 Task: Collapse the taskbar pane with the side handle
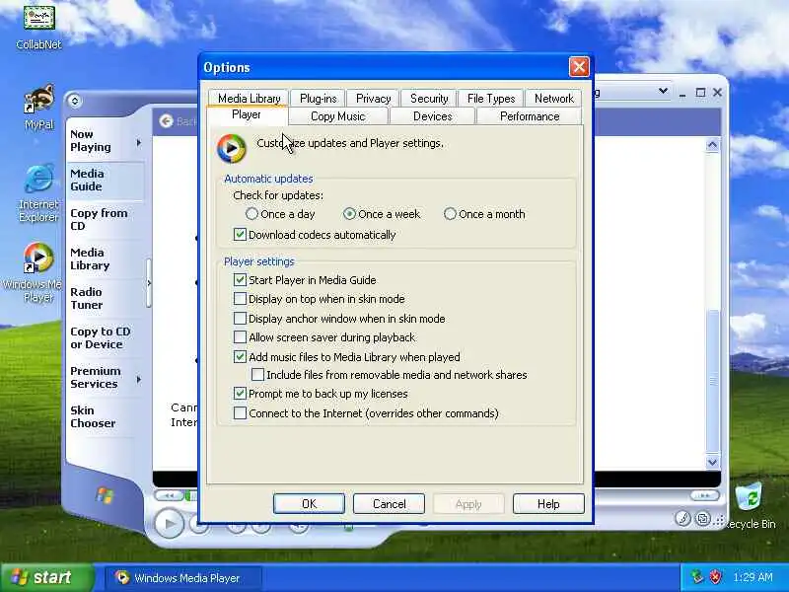(149, 283)
